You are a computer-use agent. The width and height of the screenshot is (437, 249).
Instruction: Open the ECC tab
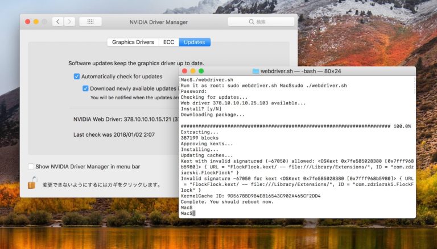click(x=168, y=42)
